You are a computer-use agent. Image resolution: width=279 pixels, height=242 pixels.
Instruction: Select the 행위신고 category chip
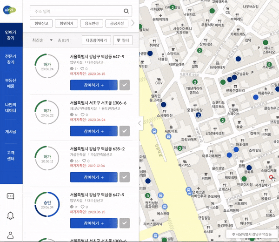click(x=41, y=23)
